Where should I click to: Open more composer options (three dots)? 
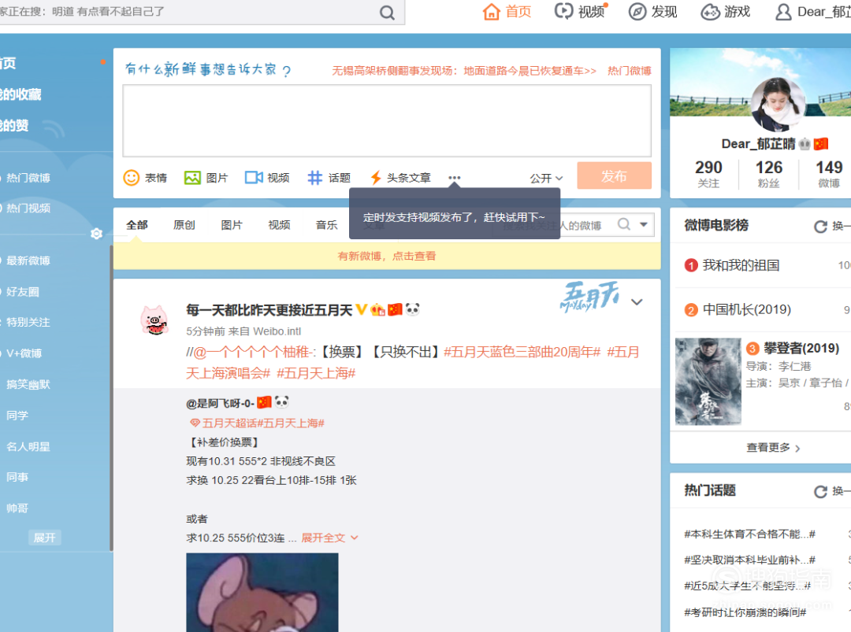click(x=455, y=178)
